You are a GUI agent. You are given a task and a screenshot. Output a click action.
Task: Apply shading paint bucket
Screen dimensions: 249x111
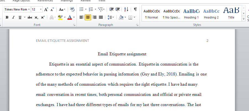click(121, 17)
